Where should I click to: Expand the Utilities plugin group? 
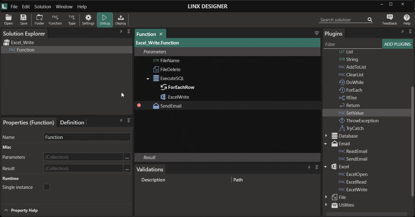coord(326,205)
